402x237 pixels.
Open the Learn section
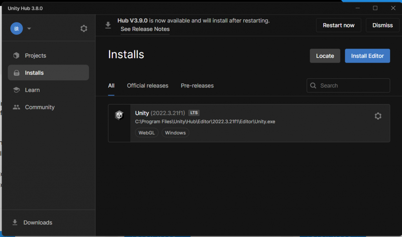pyautogui.click(x=48, y=90)
